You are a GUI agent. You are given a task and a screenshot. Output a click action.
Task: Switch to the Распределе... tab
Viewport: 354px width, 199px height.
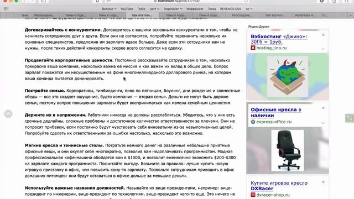click(44, 15)
